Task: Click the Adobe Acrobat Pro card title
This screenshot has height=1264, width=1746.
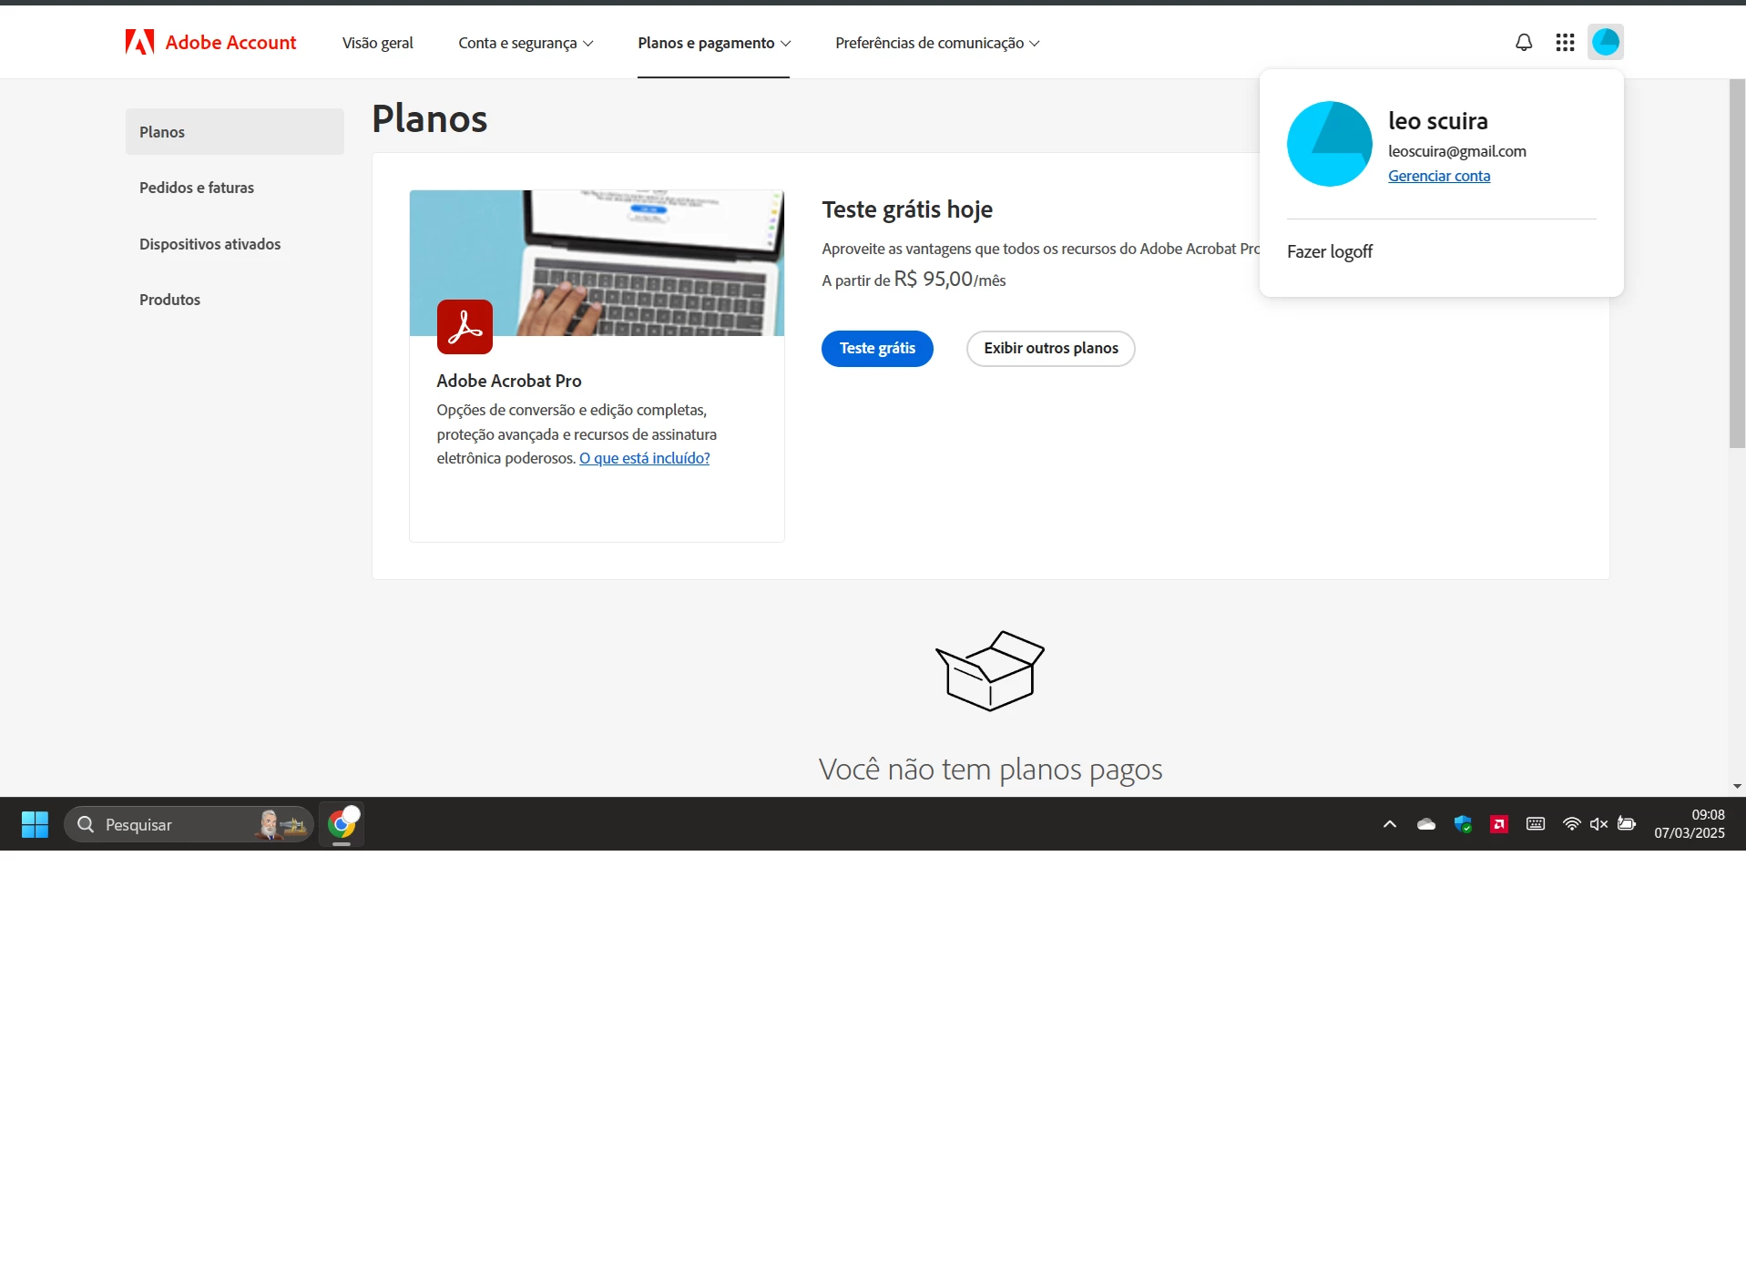Action: [509, 381]
